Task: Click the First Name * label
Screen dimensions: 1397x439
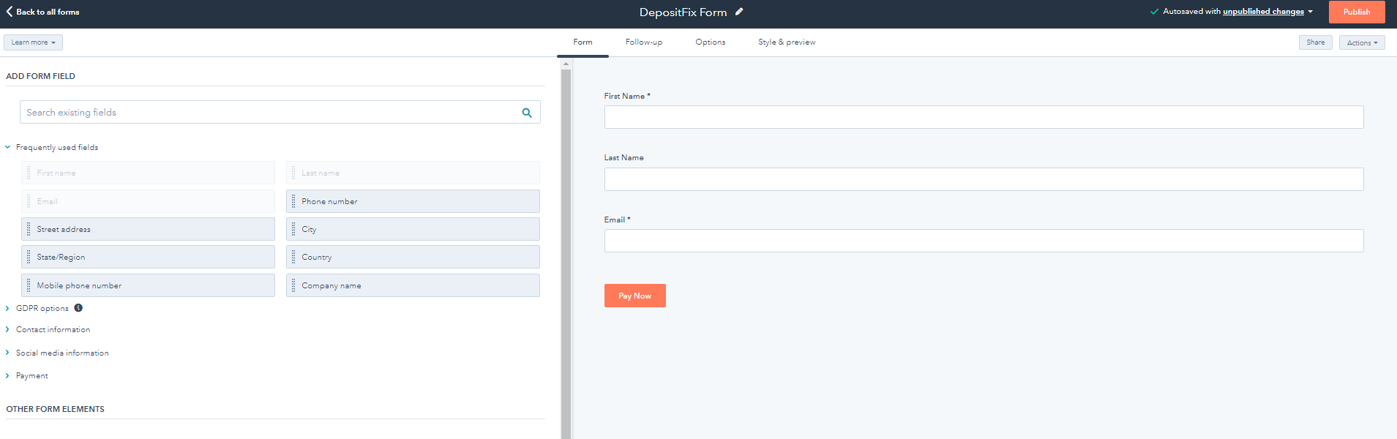Action: click(627, 96)
